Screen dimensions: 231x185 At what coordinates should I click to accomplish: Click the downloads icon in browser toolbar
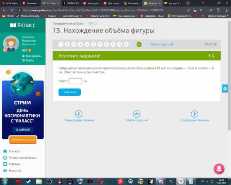pos(227,10)
